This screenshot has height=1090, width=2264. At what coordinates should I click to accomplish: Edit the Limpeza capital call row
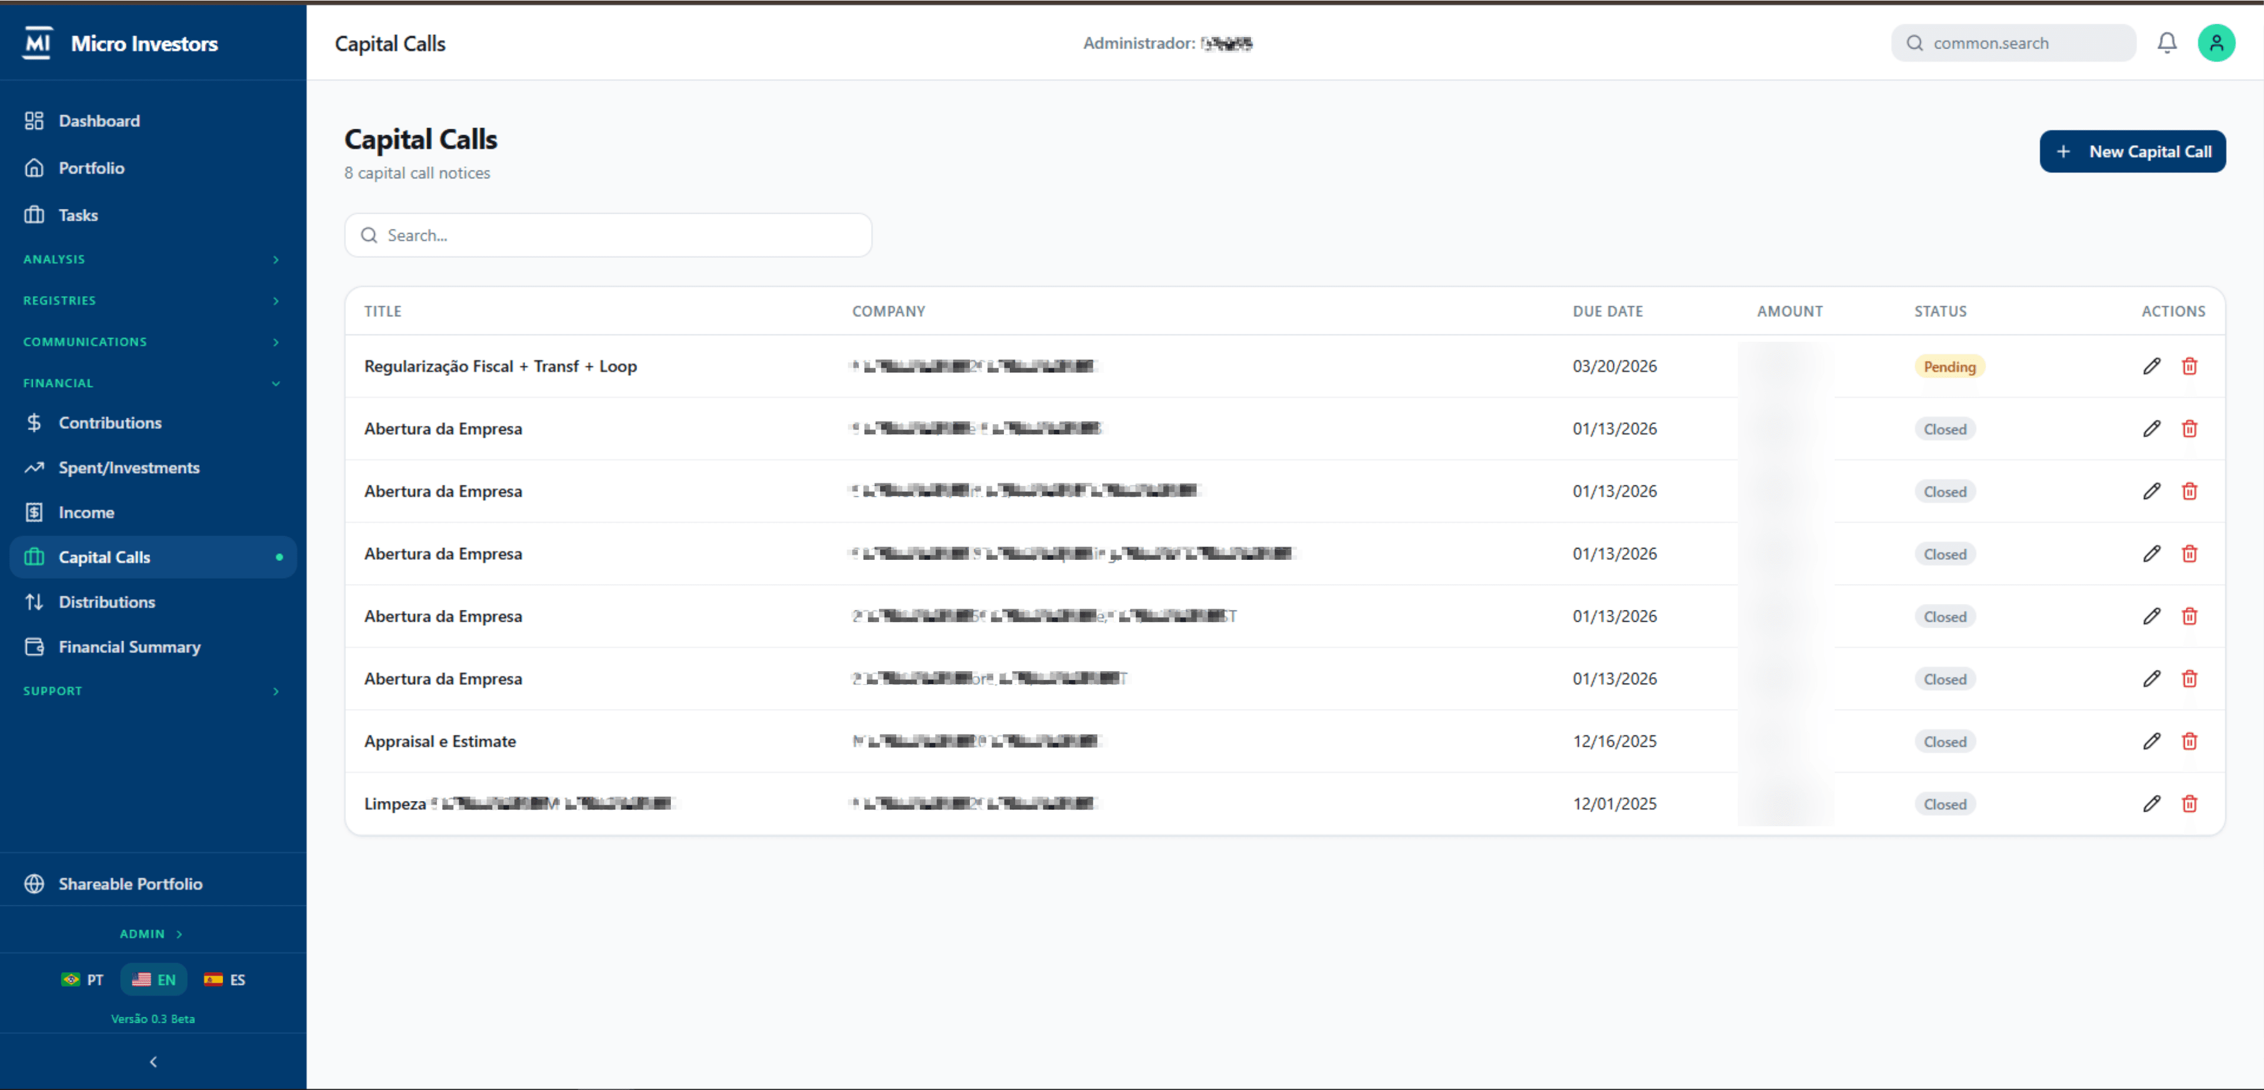click(x=2151, y=803)
